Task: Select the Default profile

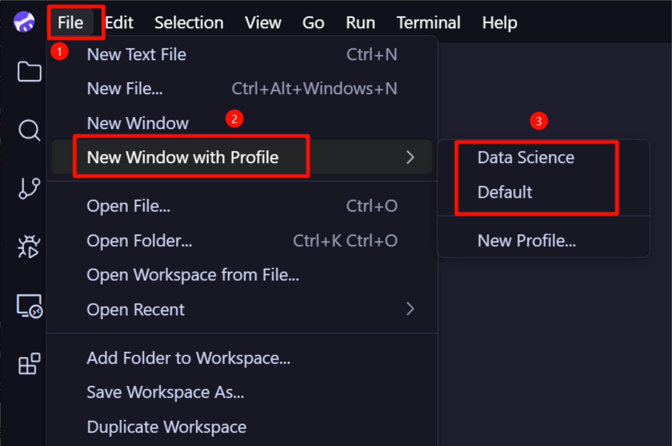Action: [x=505, y=192]
